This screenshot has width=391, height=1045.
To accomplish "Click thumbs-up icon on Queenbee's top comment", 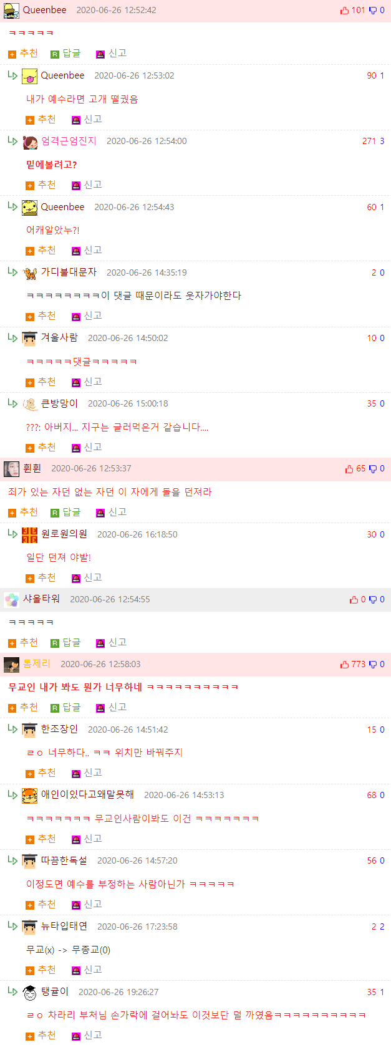I will coord(344,11).
